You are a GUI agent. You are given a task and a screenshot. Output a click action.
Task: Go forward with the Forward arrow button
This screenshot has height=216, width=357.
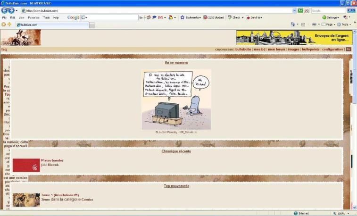[x=11, y=10]
